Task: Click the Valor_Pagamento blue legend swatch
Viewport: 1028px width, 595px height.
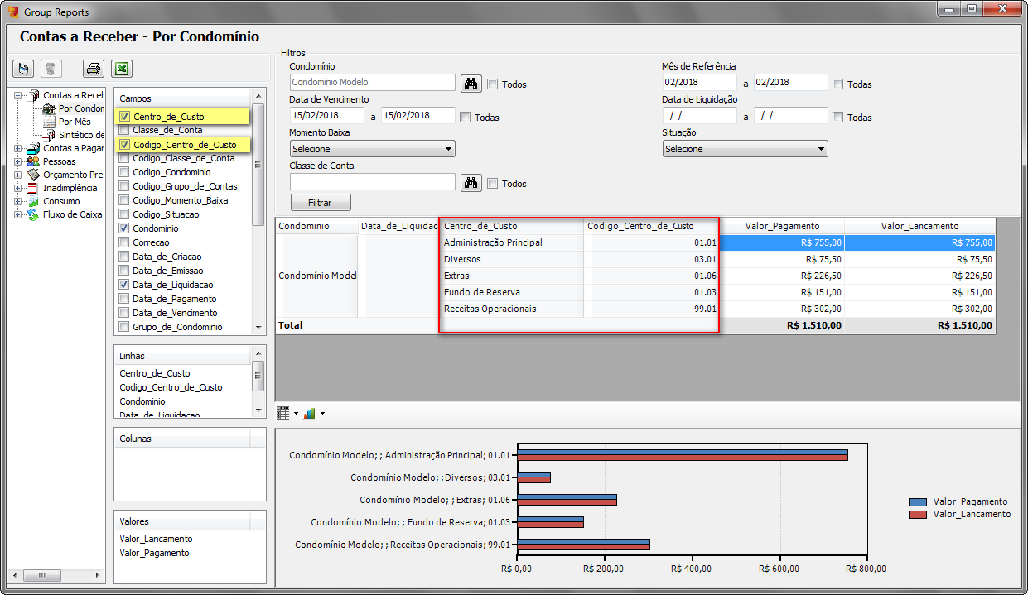Action: coord(917,502)
